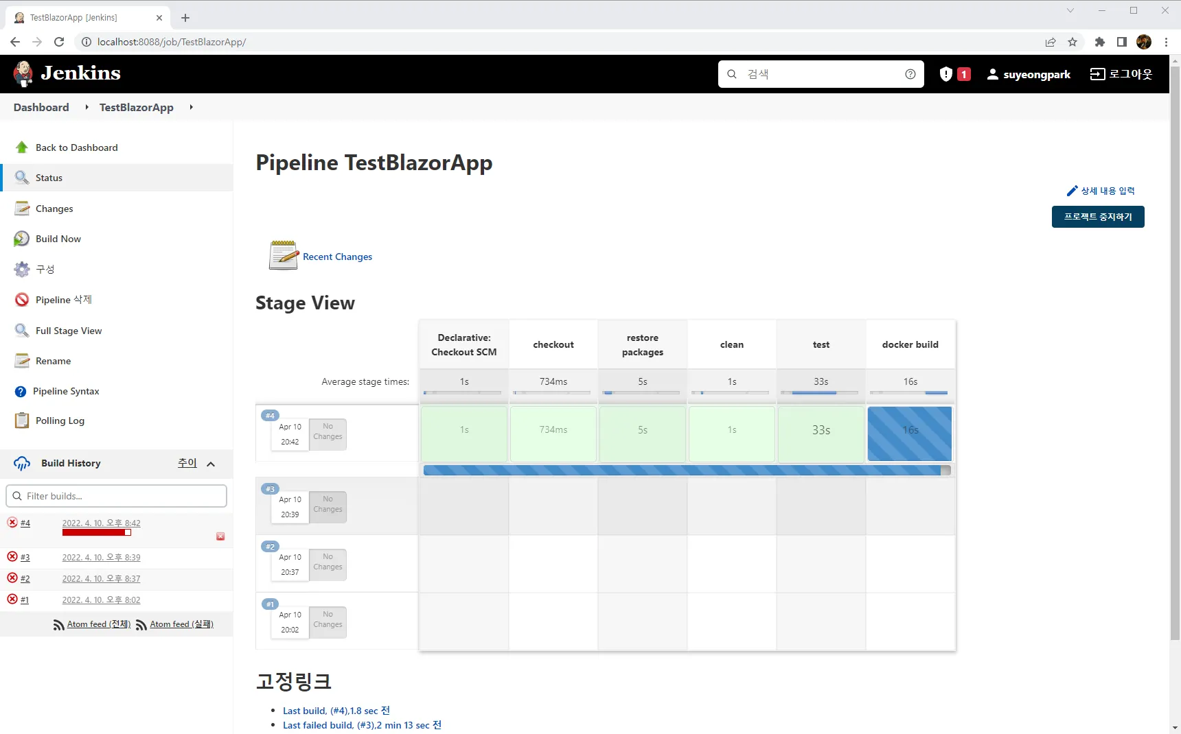This screenshot has height=734, width=1181.
Task: Click the running docker build stage cell
Action: coord(910,434)
